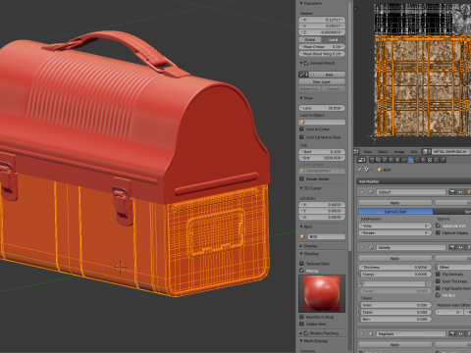Expand the Motion Tracking panel
Image resolution: width=471 pixels, height=353 pixels.
coord(301,333)
